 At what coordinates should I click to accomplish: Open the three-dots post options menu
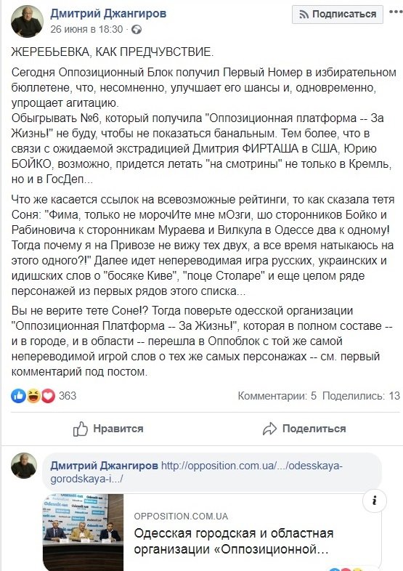click(x=396, y=12)
